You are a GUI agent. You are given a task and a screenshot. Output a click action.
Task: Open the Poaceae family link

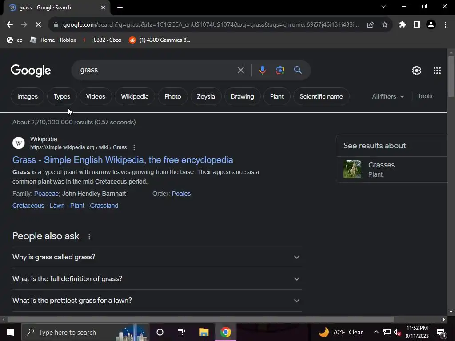tap(46, 194)
